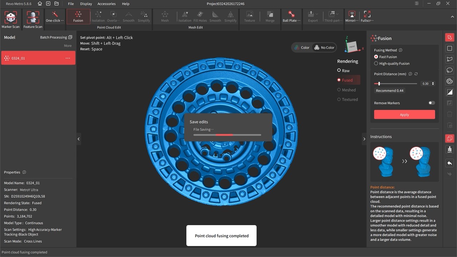Viewport: 457px width, 257px height.
Task: Click the File Saving progress bar
Action: pos(227,135)
